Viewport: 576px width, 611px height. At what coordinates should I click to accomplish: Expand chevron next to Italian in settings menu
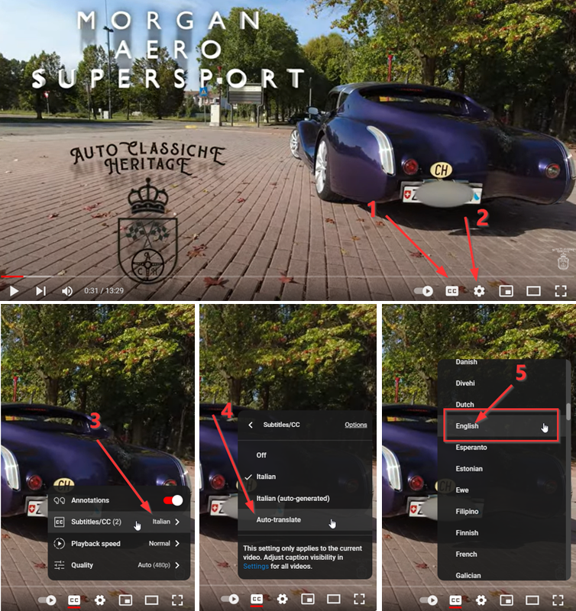[x=177, y=522]
